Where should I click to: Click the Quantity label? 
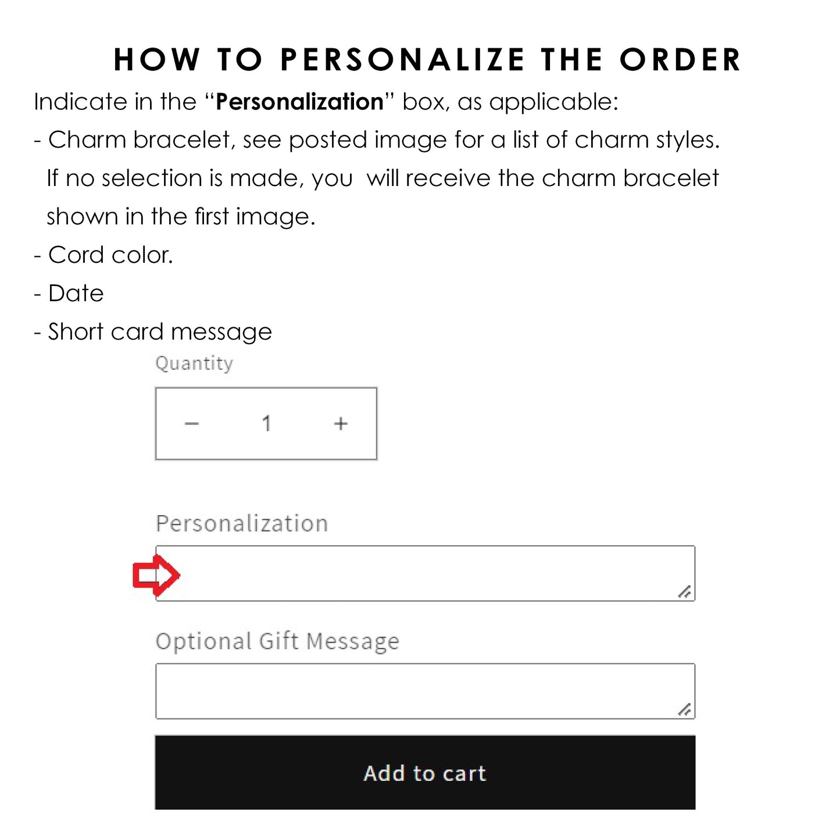(x=194, y=363)
